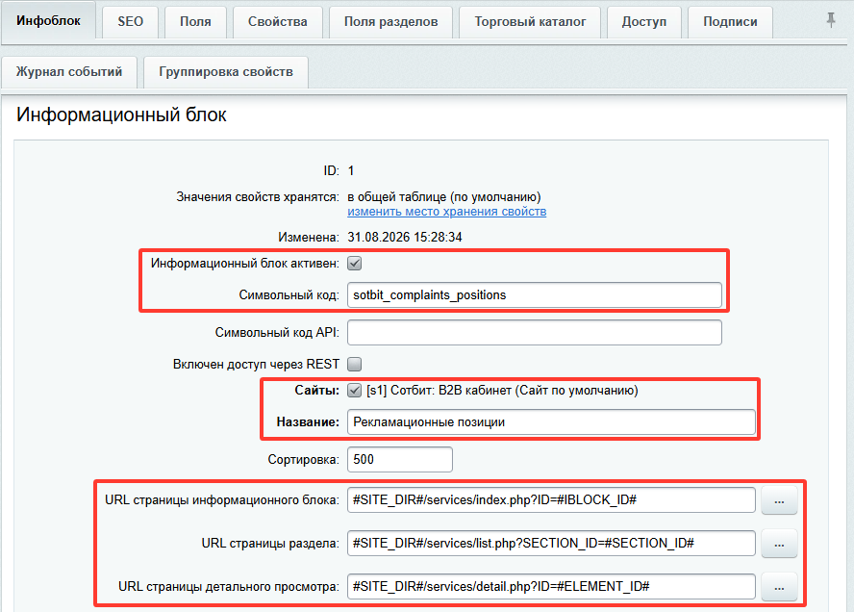Open the Свойства tab
854x612 pixels.
[278, 22]
